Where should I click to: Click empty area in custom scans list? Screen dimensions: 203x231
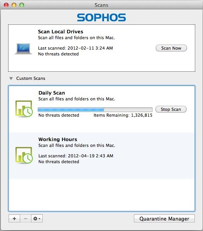click(x=102, y=195)
